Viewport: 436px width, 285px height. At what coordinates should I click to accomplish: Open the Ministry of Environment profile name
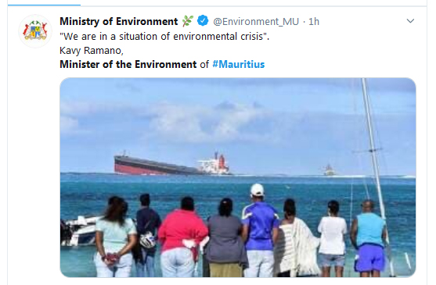click(119, 21)
